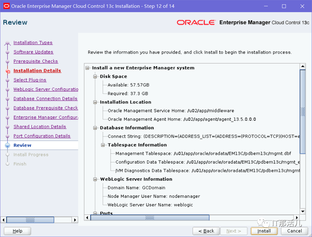The height and width of the screenshot is (237, 312).
Task: Select the Disk Space heading text
Action: click(113, 77)
